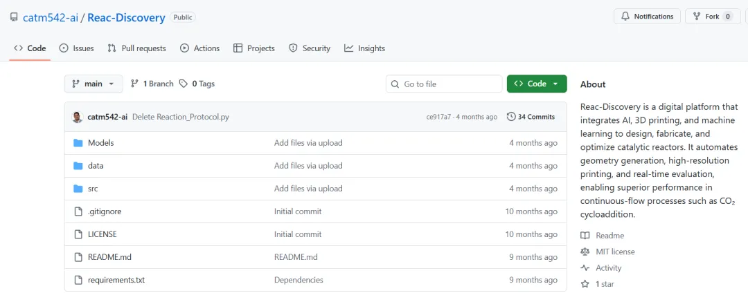Open the Delete Reaction_Protocol.py commit message
The width and height of the screenshot is (748, 293).
(180, 117)
